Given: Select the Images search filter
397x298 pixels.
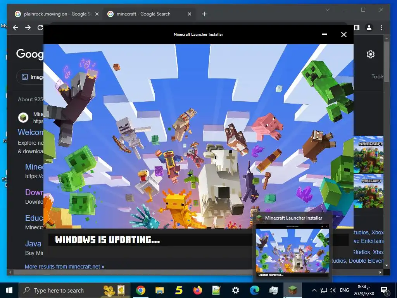Looking at the screenshot, I should coord(30,77).
